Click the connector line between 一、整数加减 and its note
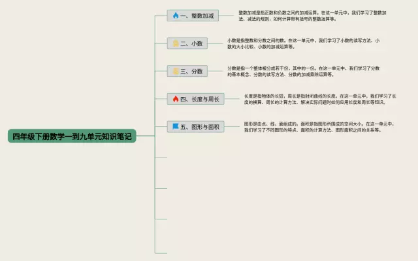The width and height of the screenshot is (418, 261). (x=226, y=16)
